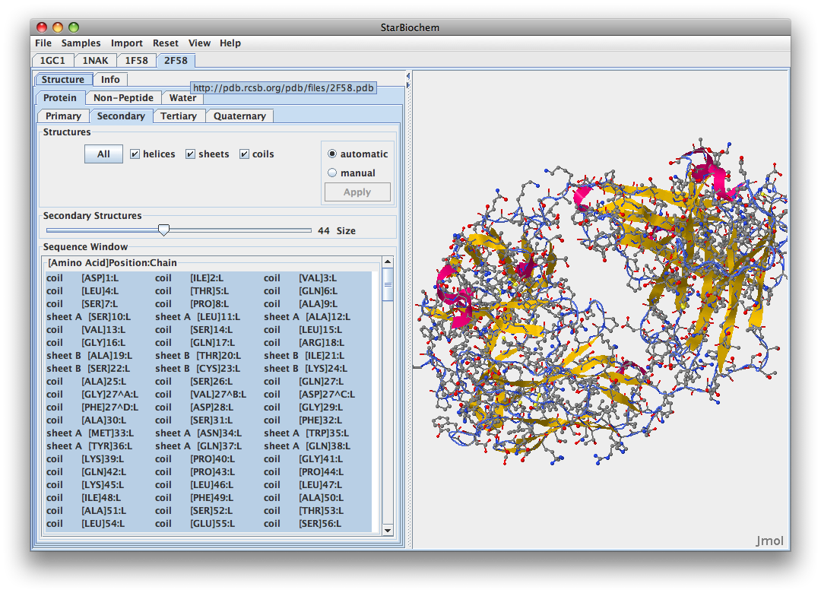Select the manual radio option
The image size is (821, 593).
point(332,173)
